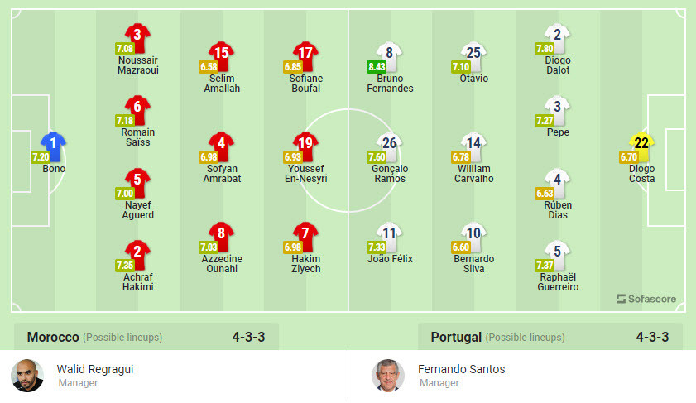The width and height of the screenshot is (696, 403).
Task: Click the Fernando Santos manager name
Action: [461, 369]
